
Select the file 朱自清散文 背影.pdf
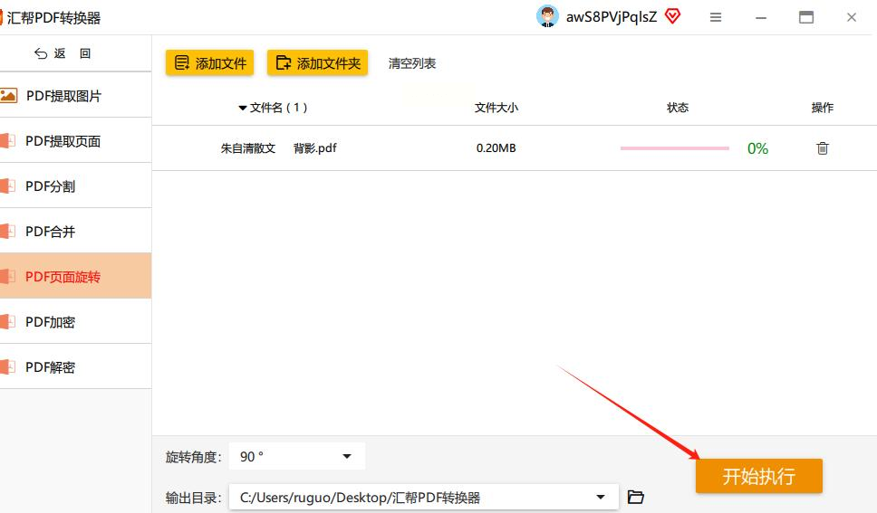(x=278, y=148)
